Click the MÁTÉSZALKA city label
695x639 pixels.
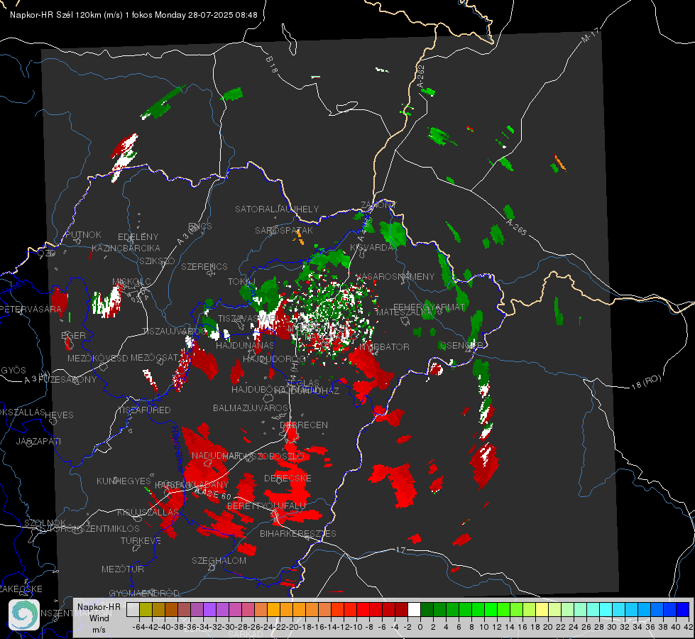tap(404, 312)
